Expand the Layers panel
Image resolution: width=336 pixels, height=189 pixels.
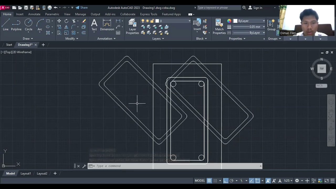(158, 39)
